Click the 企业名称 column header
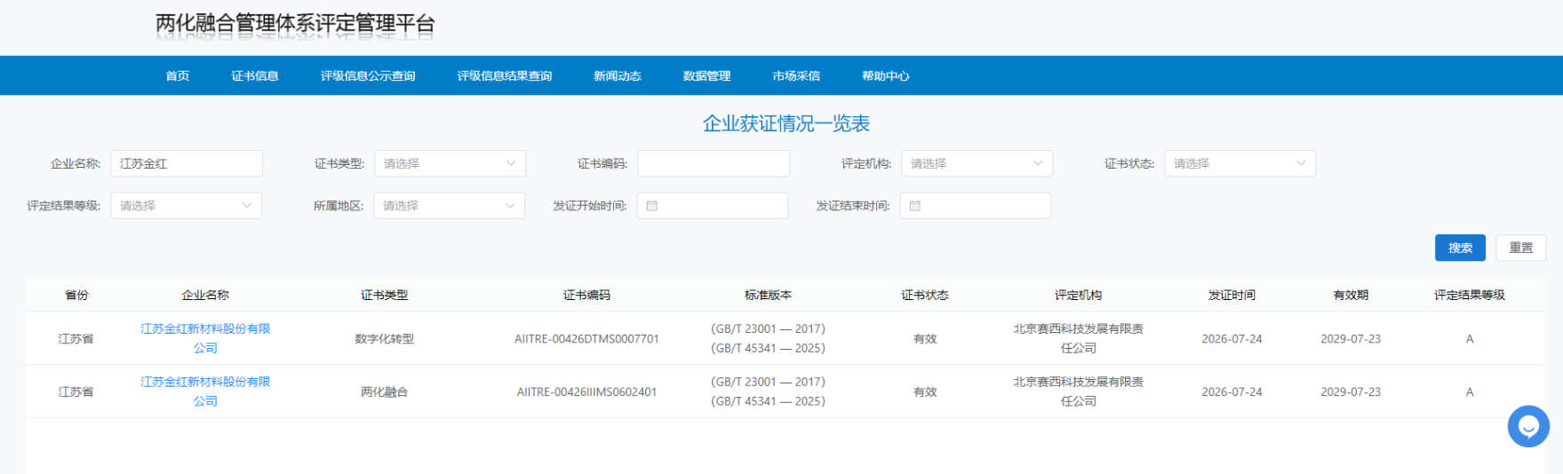 205,295
